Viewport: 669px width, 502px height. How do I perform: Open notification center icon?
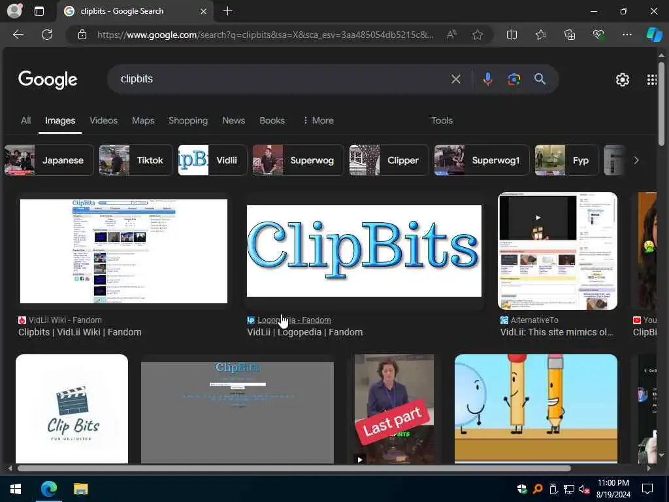tap(647, 489)
